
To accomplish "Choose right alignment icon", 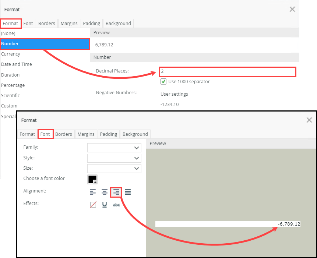I will (116, 192).
